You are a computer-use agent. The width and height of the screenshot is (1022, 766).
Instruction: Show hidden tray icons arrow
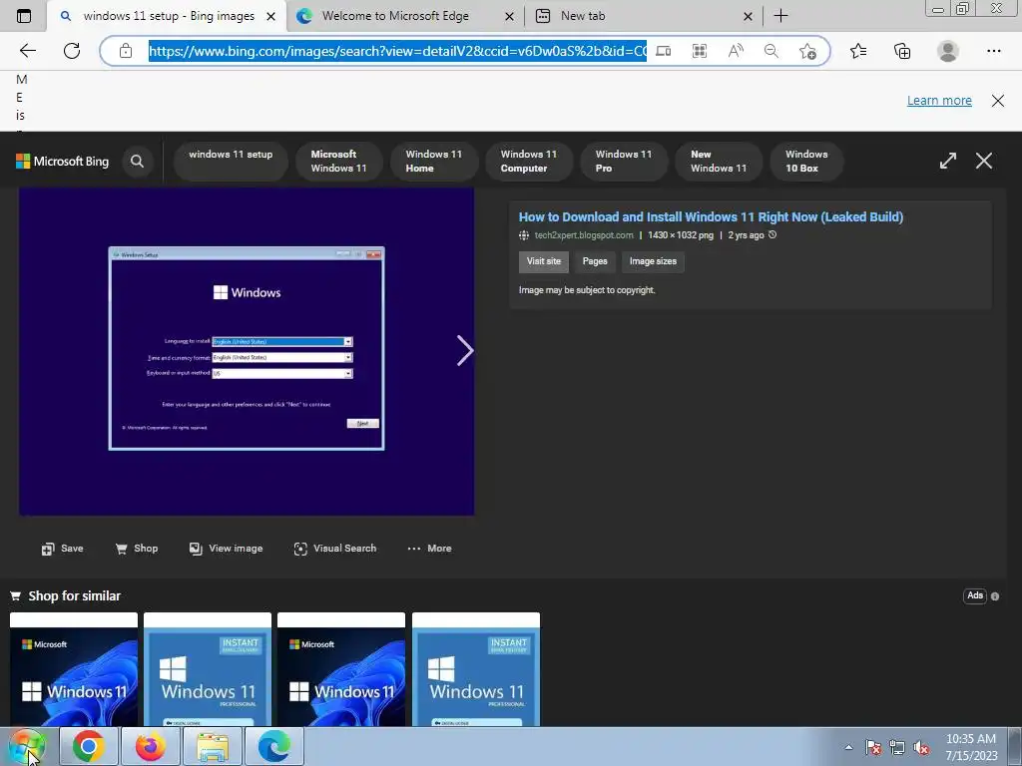pos(848,747)
